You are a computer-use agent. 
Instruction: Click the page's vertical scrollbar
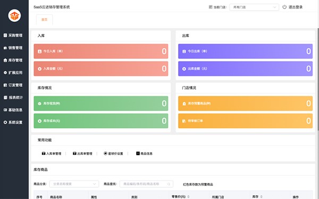tap(318, 79)
